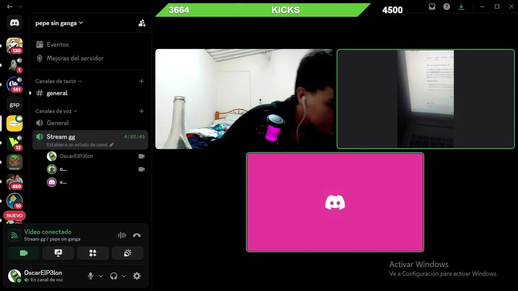Open server icon with 141 badge
This screenshot has height=291, width=518.
[x=15, y=84]
